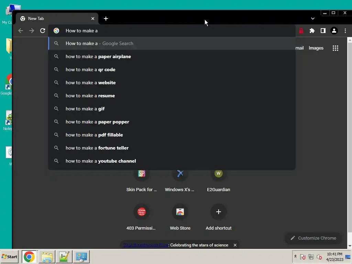The height and width of the screenshot is (264, 352).
Task: Click the browser forward arrow
Action: coord(32,31)
